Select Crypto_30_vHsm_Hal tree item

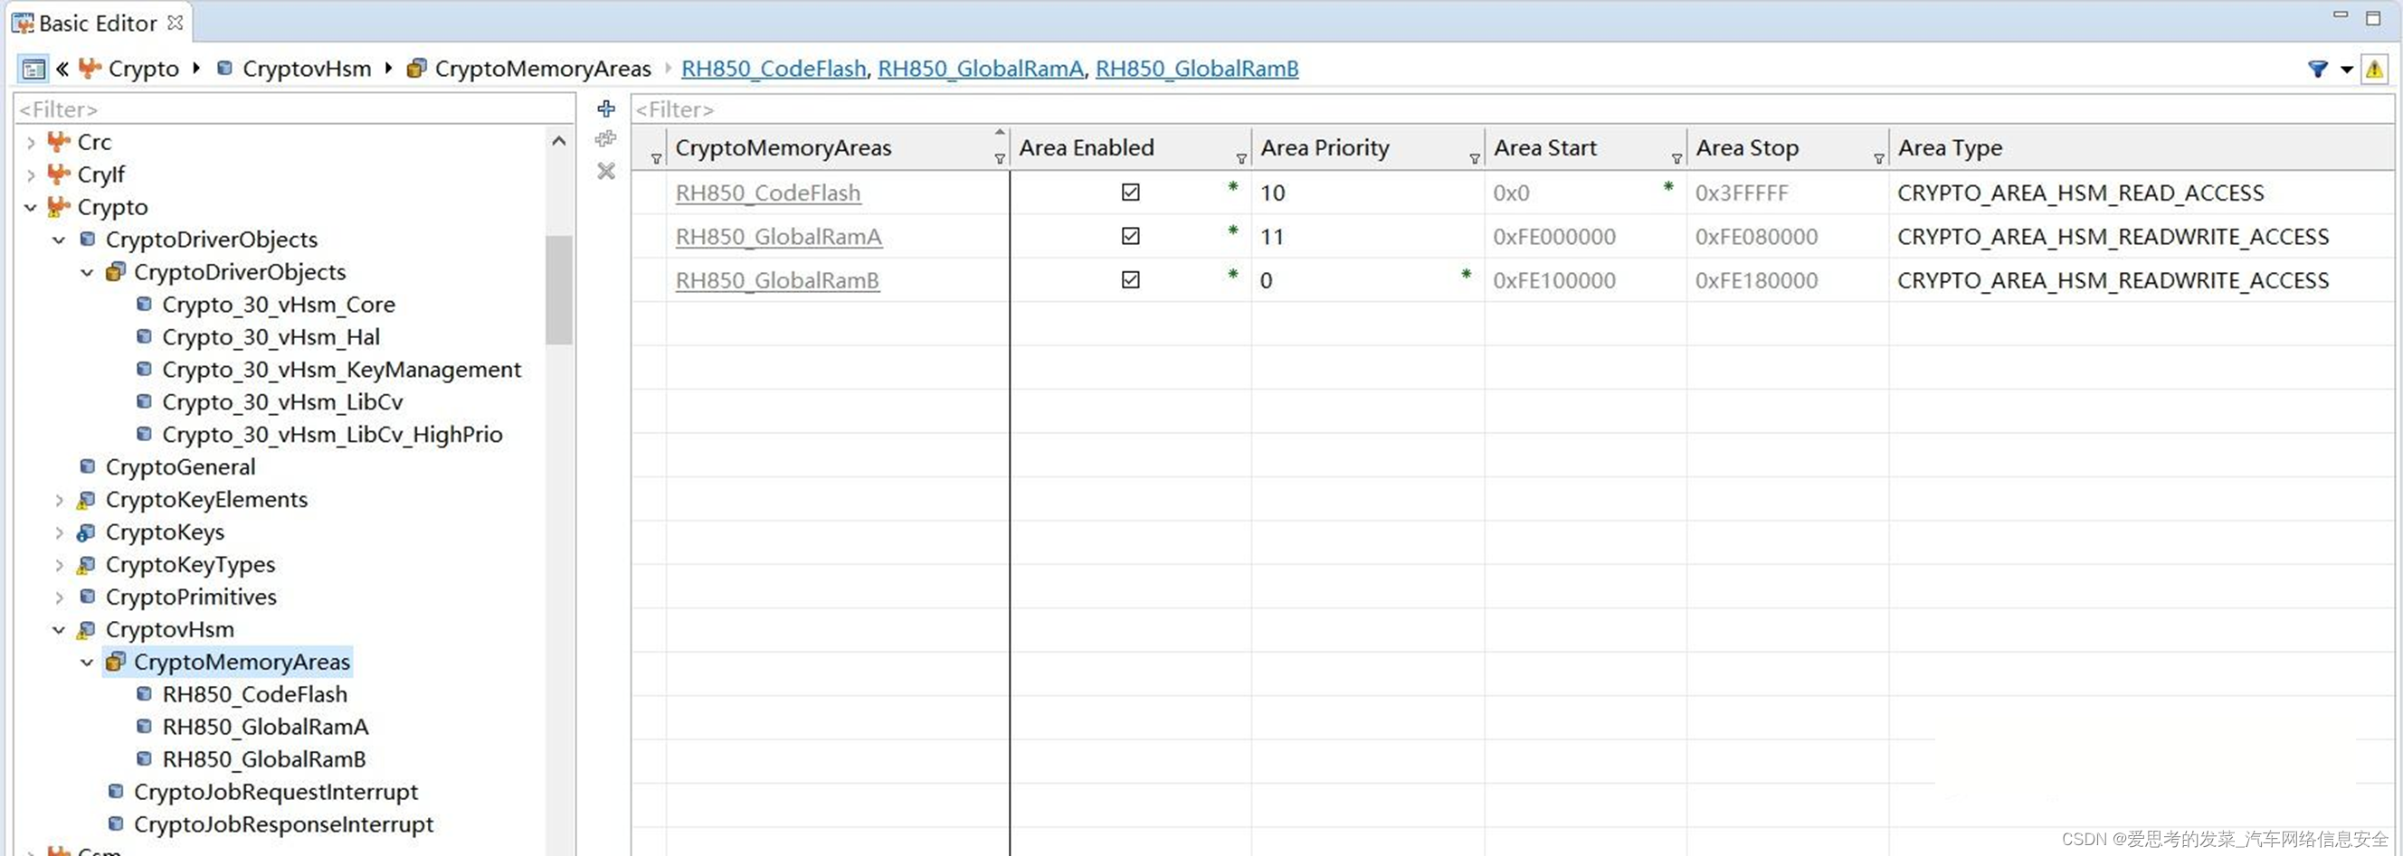271,336
